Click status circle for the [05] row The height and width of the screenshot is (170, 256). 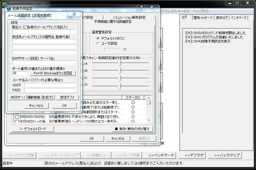133,117
